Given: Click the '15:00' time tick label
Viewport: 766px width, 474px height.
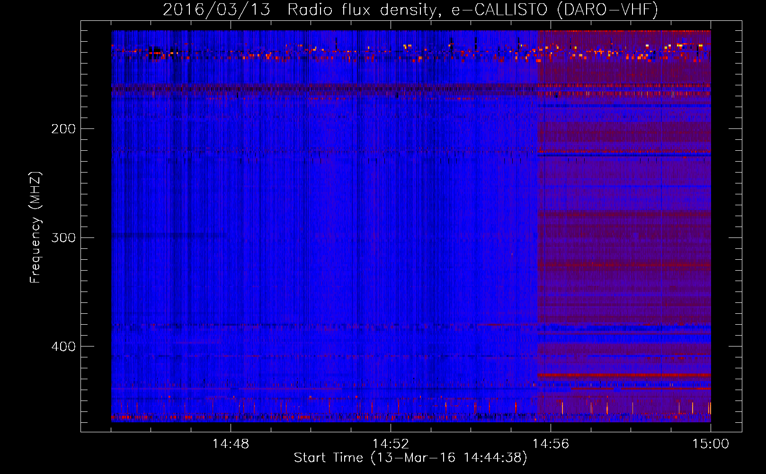Looking at the screenshot, I should click(711, 444).
